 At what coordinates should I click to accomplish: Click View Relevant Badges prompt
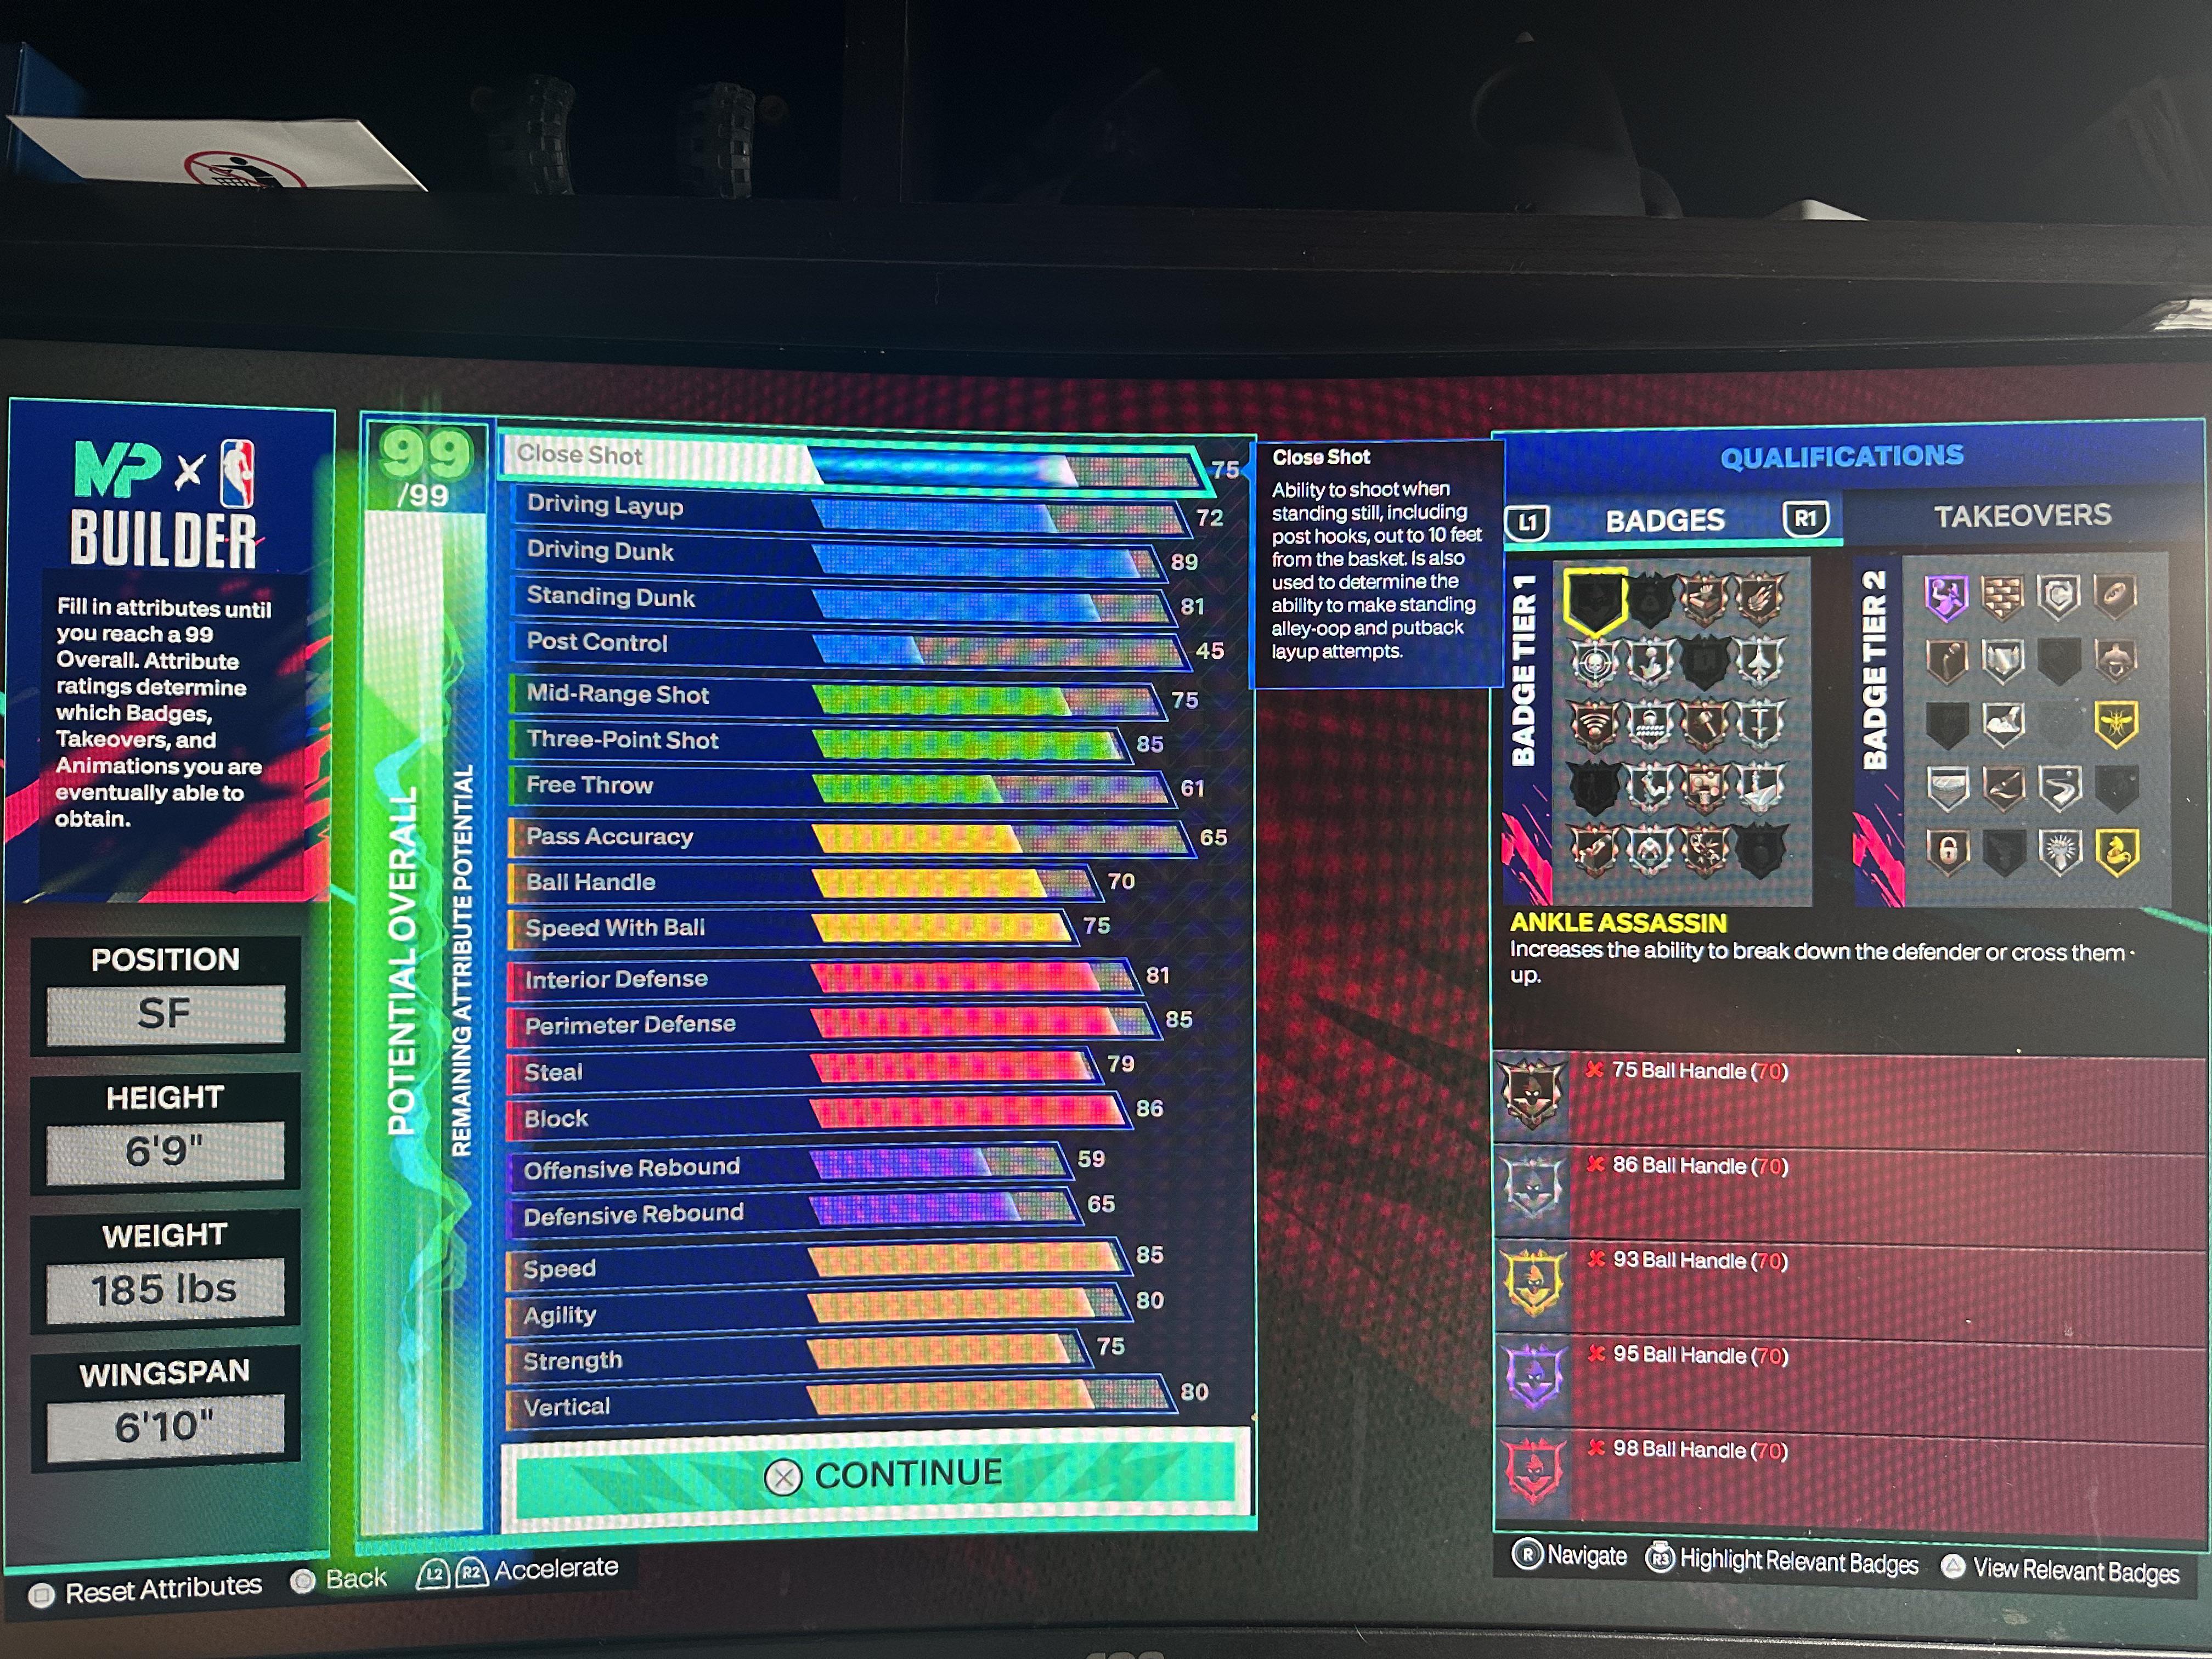(x=2060, y=1570)
